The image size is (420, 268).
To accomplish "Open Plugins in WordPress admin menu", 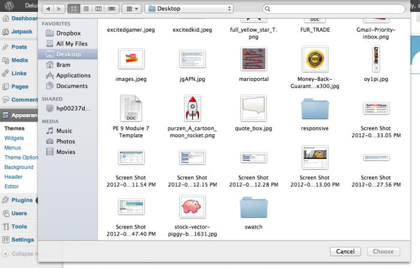I will pyautogui.click(x=22, y=200).
